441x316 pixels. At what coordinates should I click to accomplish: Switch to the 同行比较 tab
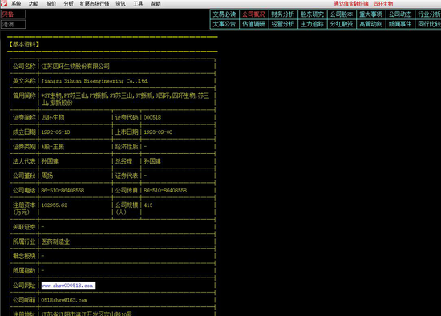428,24
